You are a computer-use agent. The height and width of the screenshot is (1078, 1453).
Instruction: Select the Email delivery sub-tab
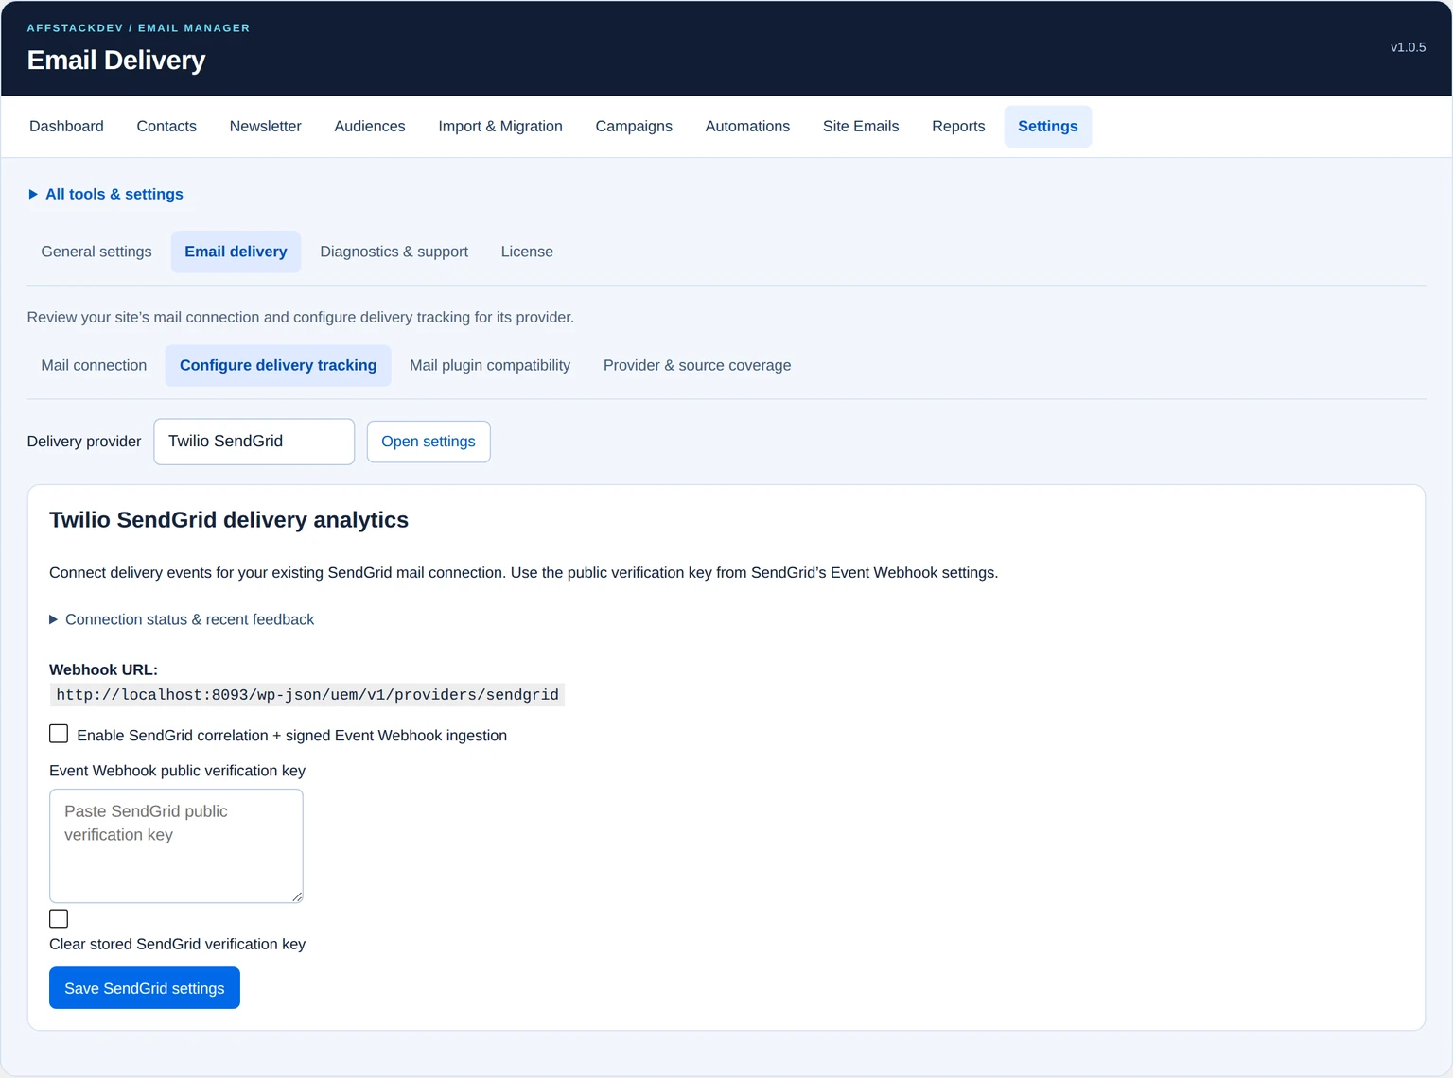click(x=236, y=252)
